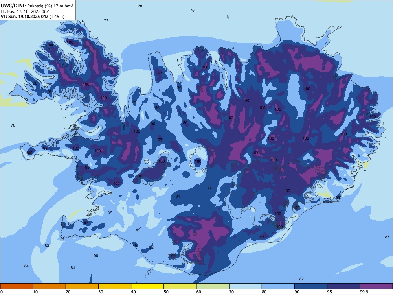The image size is (393, 295).
Task: Click the map value '93' on Reykjanes peninsula
Action: pyautogui.click(x=62, y=224)
